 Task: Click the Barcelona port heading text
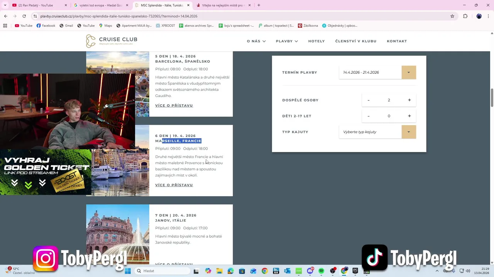[183, 62]
